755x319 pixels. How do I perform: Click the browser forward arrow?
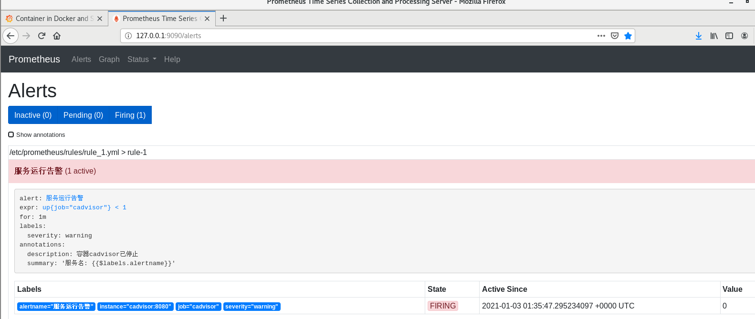[x=26, y=36]
